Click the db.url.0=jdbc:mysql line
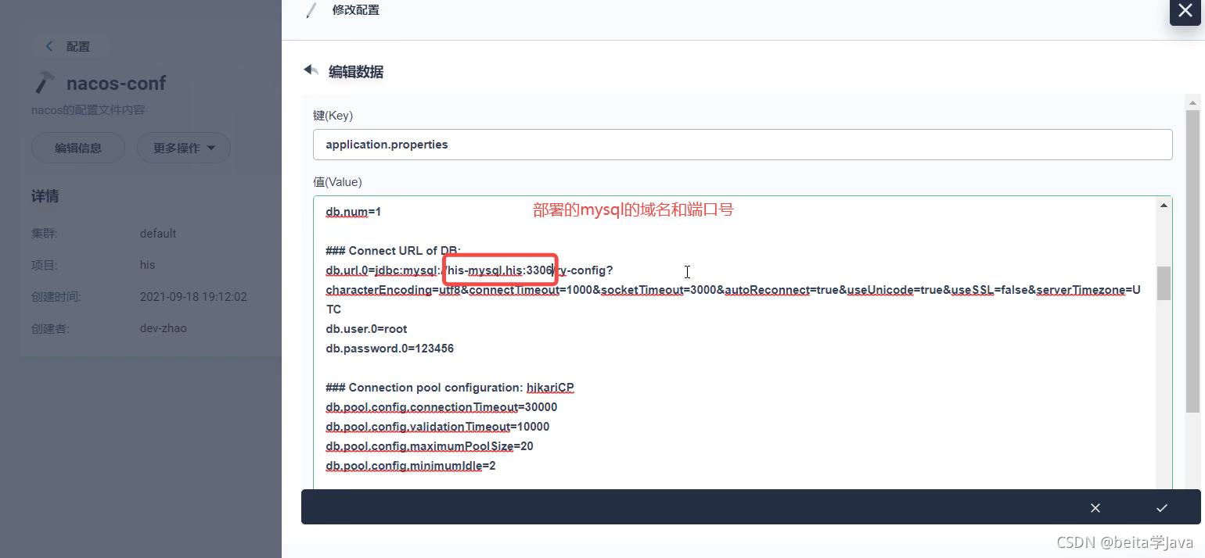Image resolution: width=1205 pixels, height=558 pixels. pos(469,270)
